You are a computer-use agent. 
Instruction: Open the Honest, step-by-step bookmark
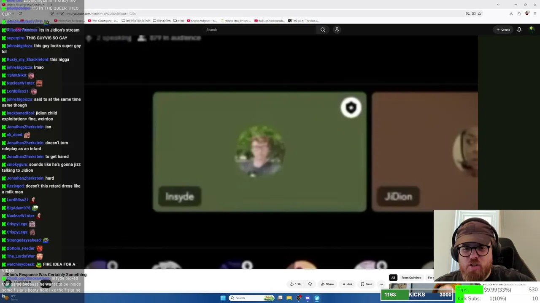(235, 21)
